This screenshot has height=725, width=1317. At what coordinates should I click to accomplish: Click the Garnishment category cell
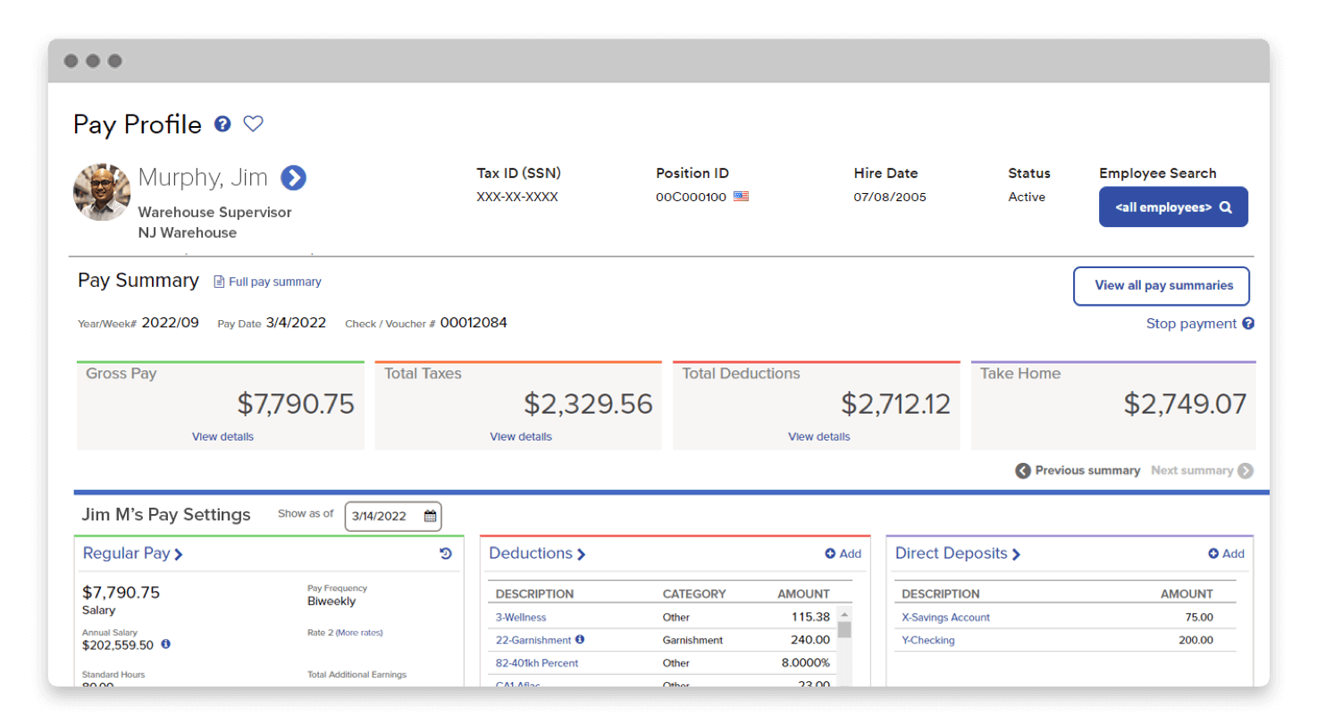pos(692,640)
